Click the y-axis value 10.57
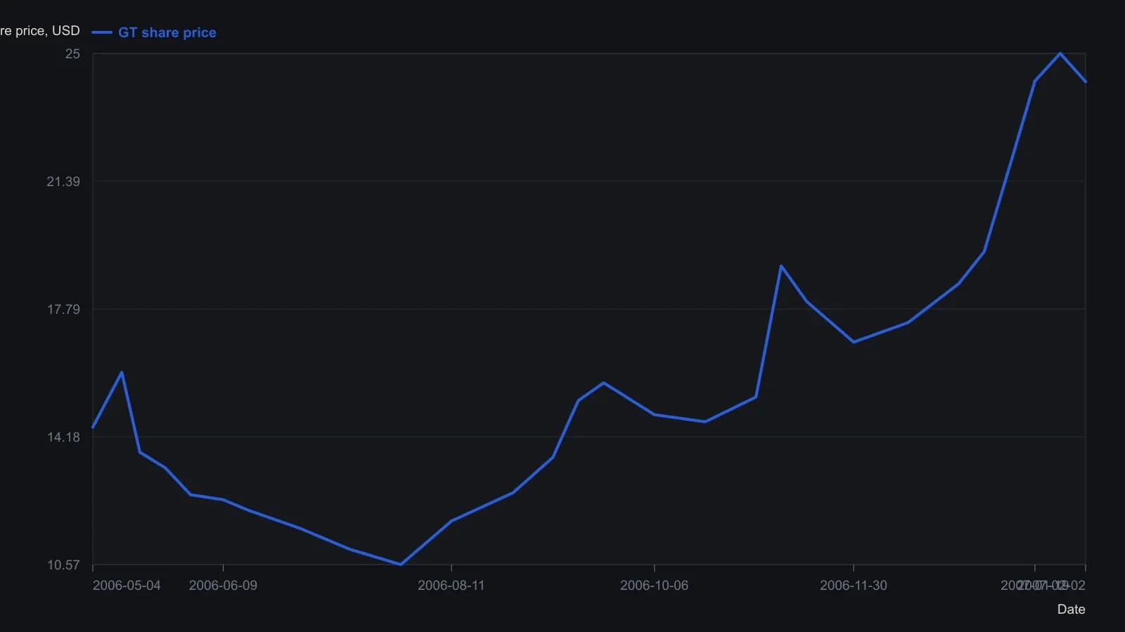This screenshot has height=632, width=1125. tap(63, 565)
